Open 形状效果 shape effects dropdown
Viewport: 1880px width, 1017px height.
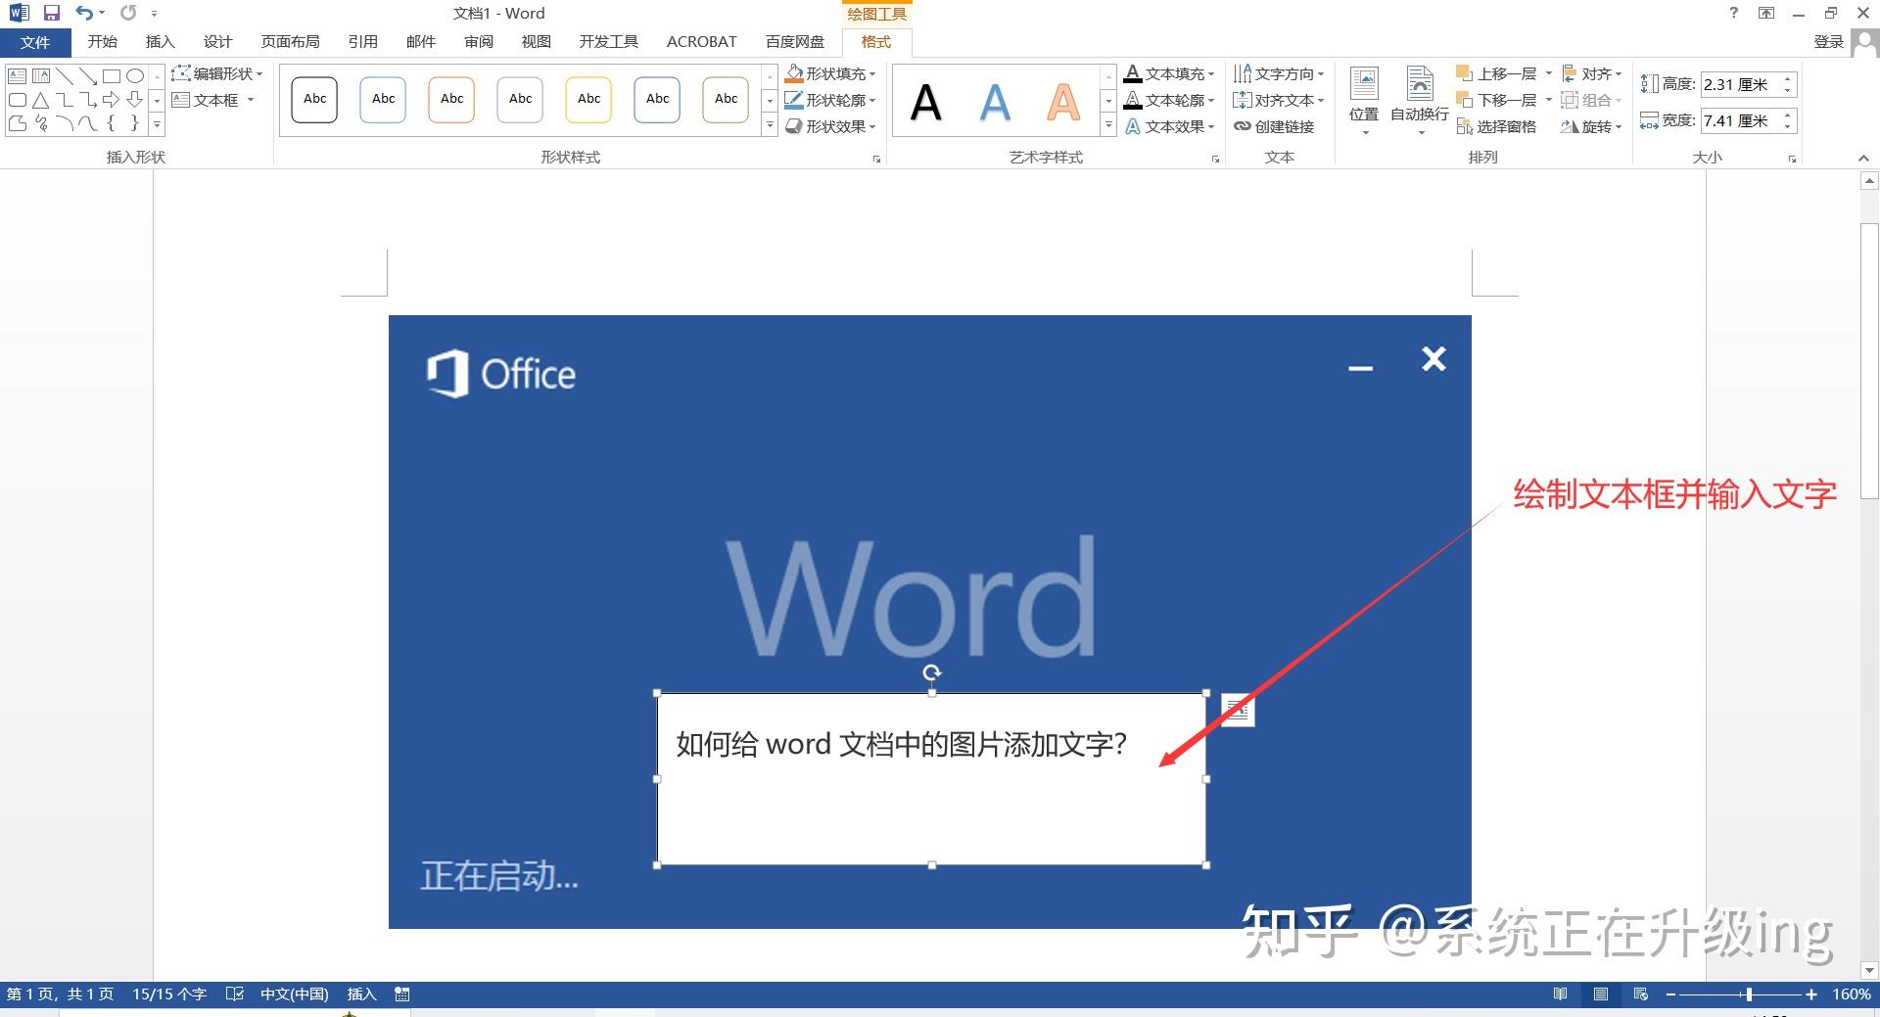[830, 126]
